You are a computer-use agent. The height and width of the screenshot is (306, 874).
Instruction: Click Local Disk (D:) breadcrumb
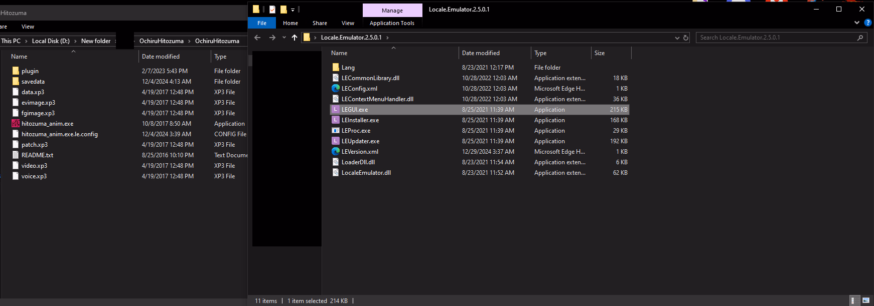tap(51, 41)
